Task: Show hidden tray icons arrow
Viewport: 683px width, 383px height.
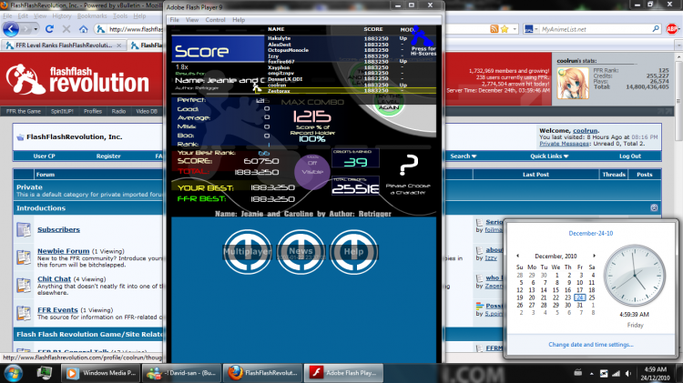Action: [592, 373]
